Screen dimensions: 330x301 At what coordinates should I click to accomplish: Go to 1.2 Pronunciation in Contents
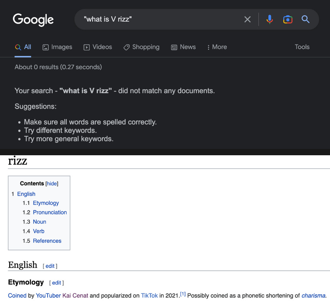click(50, 212)
